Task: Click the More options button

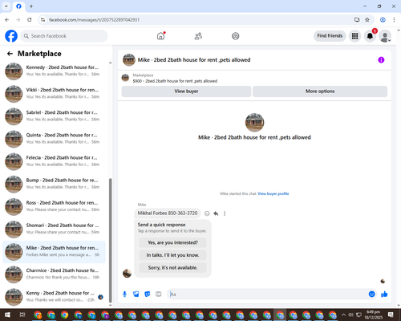Action: (320, 91)
